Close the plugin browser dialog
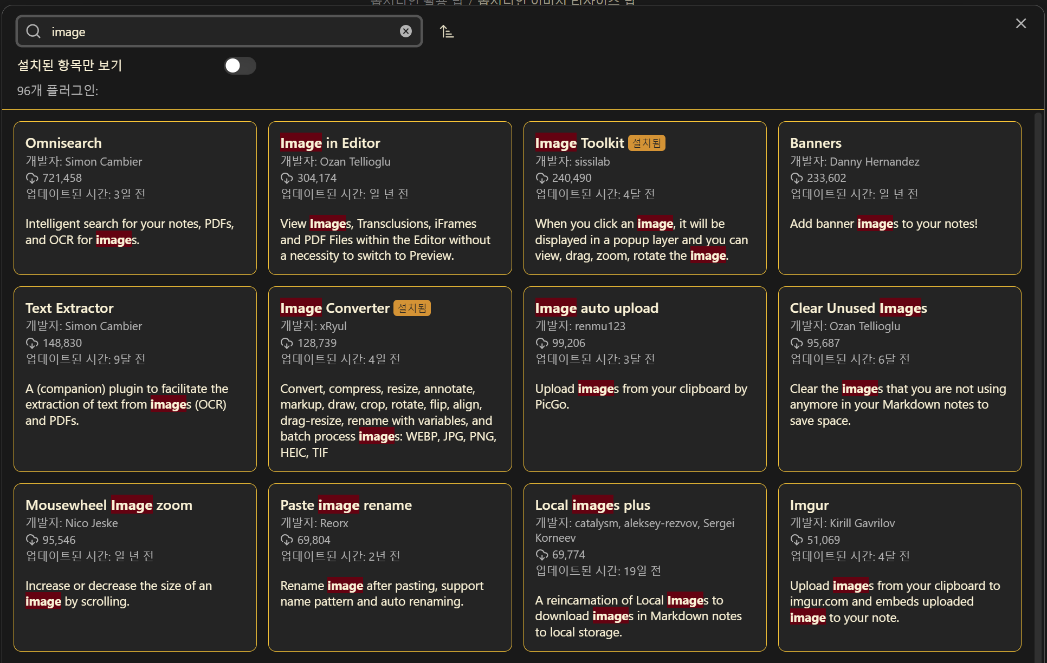 point(1020,23)
